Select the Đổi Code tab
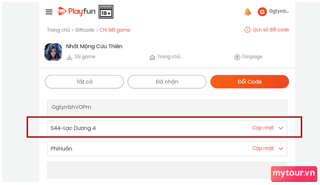This screenshot has height=185, width=320. click(250, 82)
